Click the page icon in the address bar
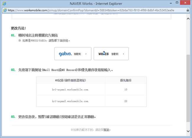 (5, 10)
